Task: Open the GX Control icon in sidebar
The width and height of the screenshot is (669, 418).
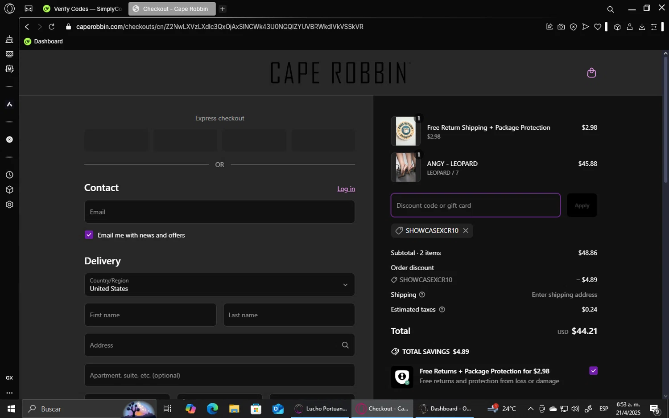Action: (x=9, y=378)
